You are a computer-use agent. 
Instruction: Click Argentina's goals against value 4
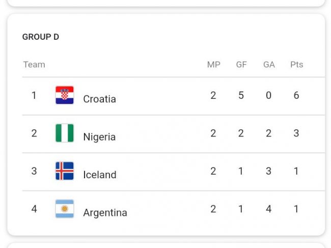coord(268,209)
